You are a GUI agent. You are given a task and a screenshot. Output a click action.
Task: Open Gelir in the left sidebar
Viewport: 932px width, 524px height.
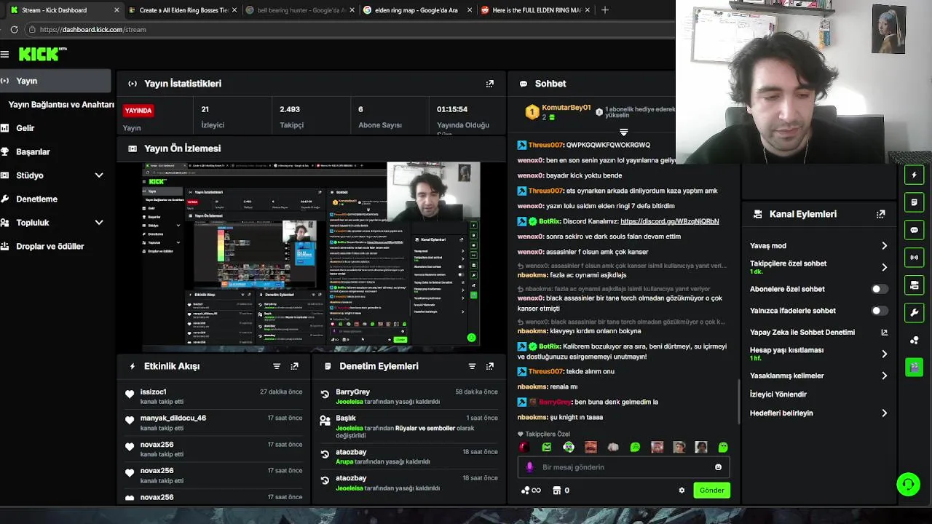click(x=25, y=128)
